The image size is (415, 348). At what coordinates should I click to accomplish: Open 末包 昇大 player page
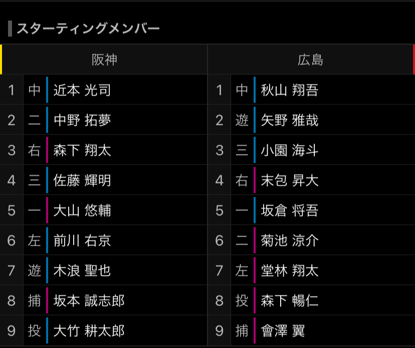pos(289,181)
